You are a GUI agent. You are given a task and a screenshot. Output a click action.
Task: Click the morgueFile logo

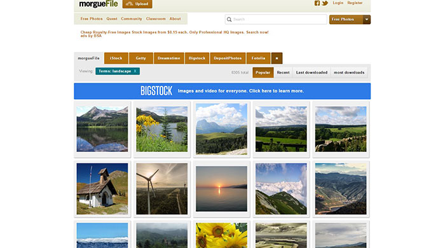[x=99, y=4]
